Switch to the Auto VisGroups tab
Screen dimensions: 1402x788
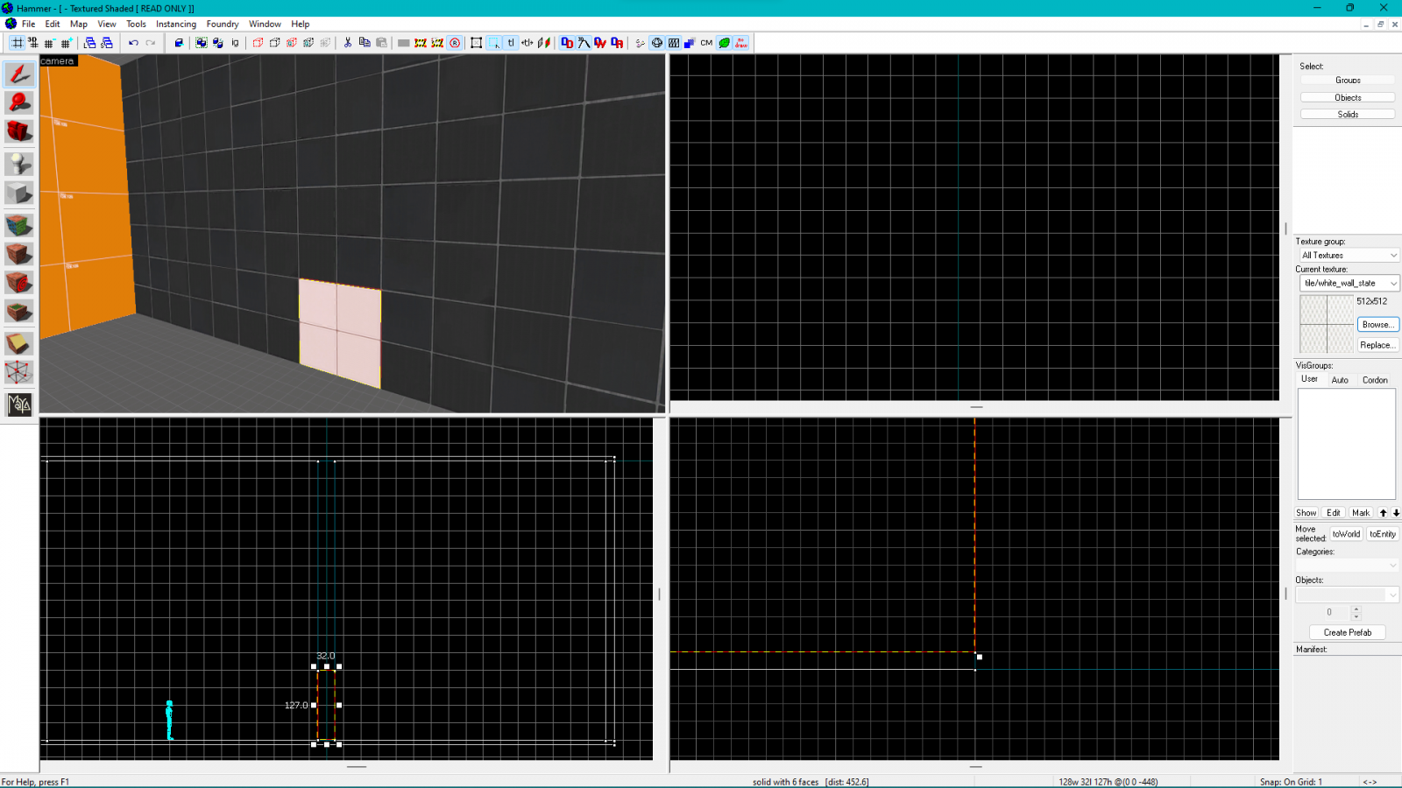click(1341, 379)
